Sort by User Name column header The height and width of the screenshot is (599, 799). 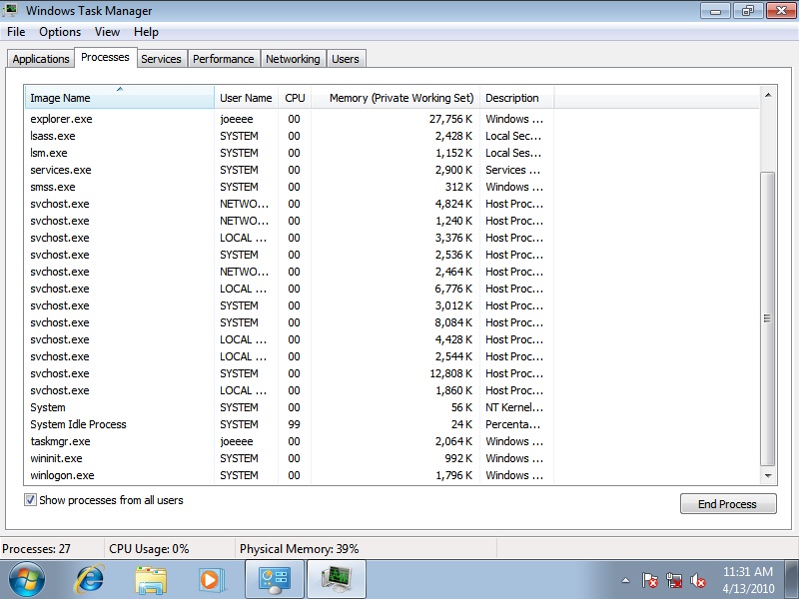[246, 97]
